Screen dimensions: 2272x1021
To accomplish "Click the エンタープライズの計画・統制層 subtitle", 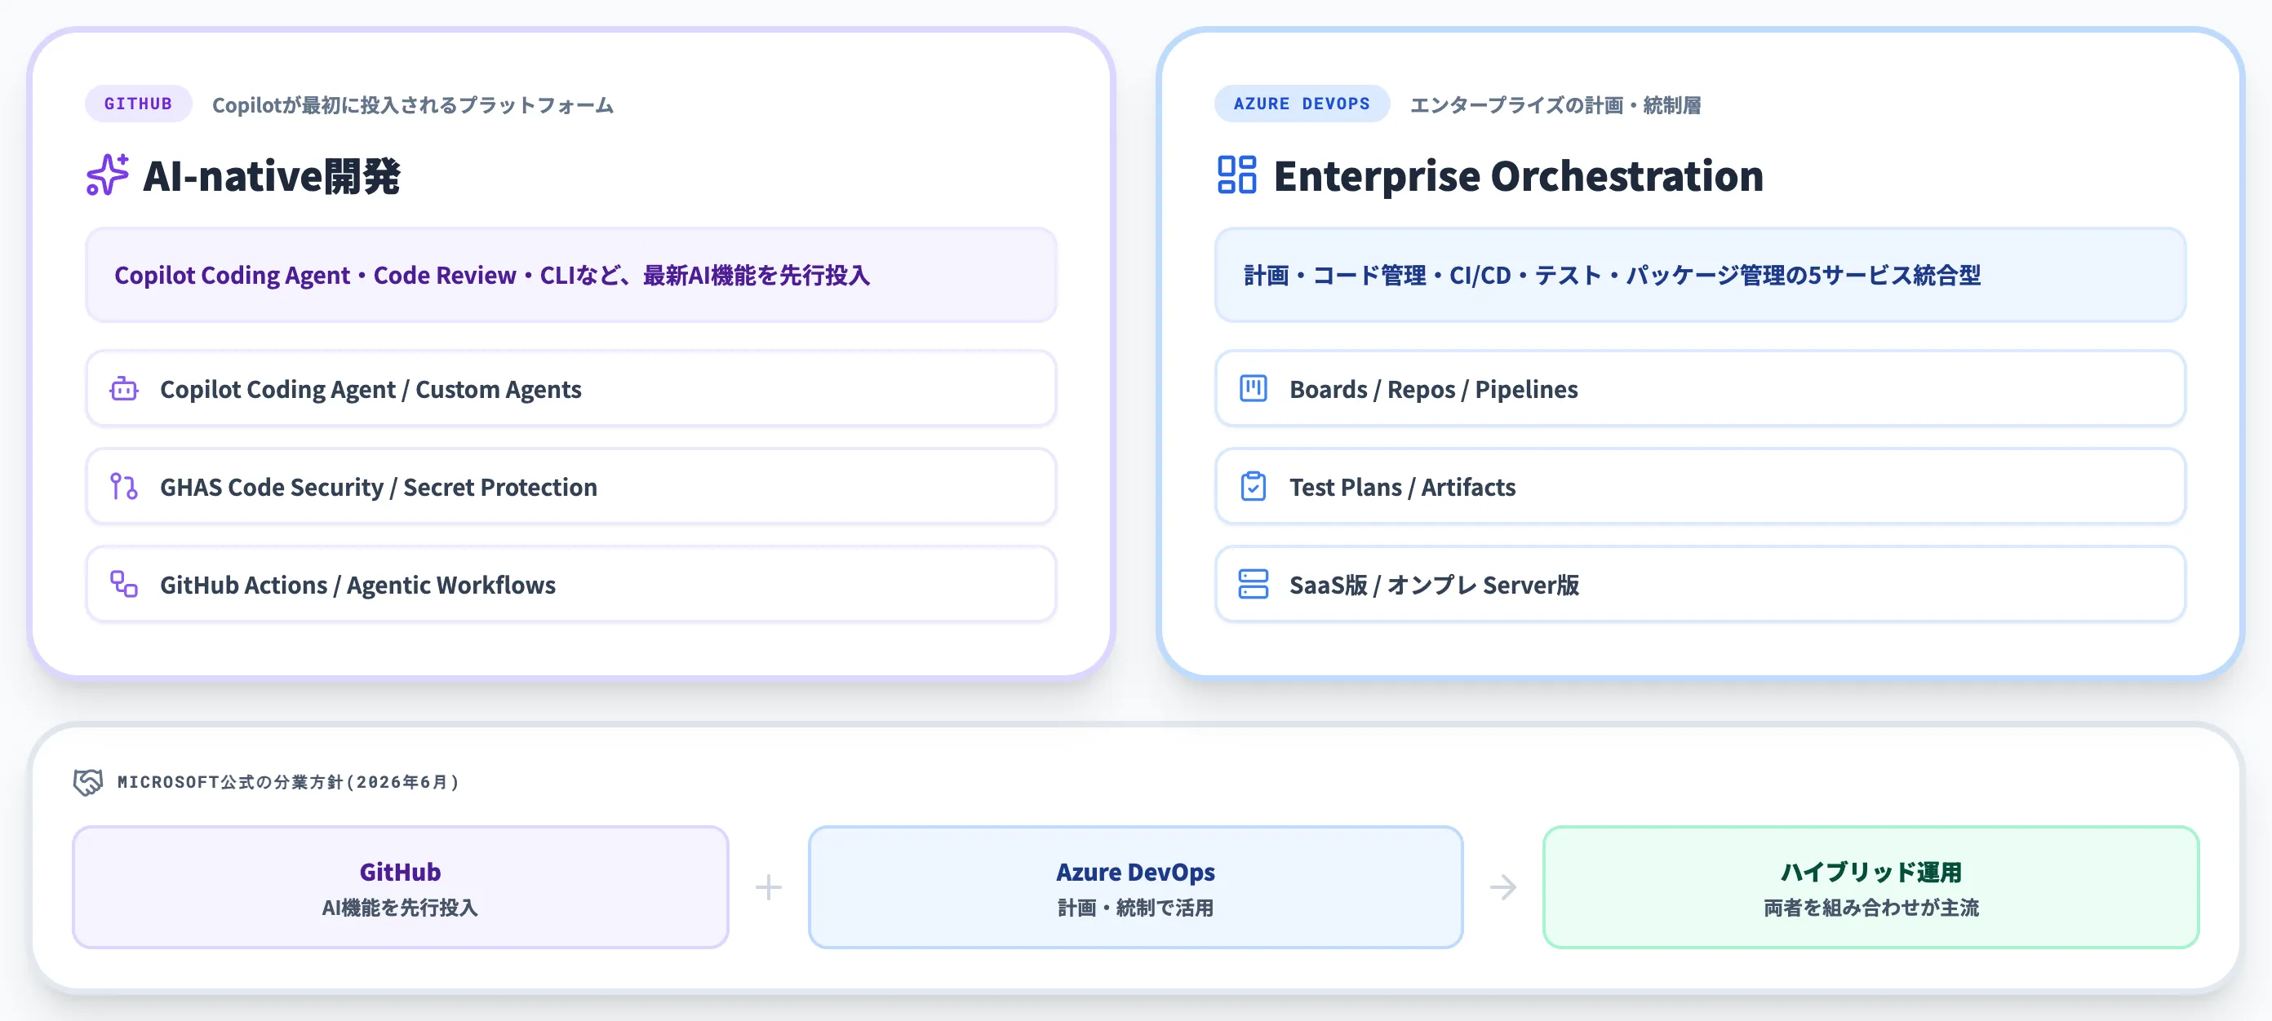I will (x=1555, y=105).
